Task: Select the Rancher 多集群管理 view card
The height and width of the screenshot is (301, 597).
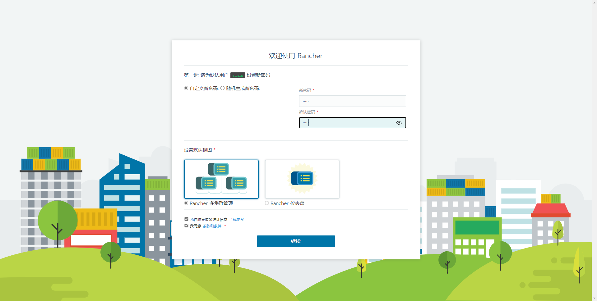Action: click(x=221, y=179)
